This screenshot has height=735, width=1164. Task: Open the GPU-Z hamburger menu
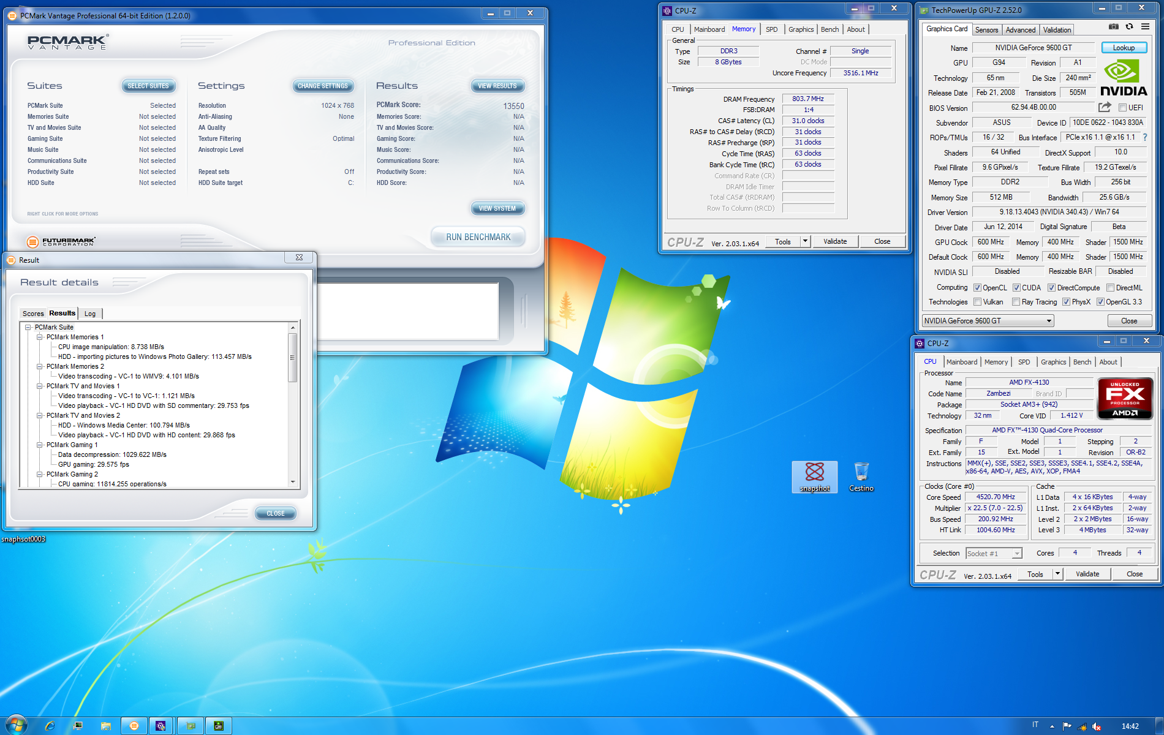pyautogui.click(x=1145, y=26)
